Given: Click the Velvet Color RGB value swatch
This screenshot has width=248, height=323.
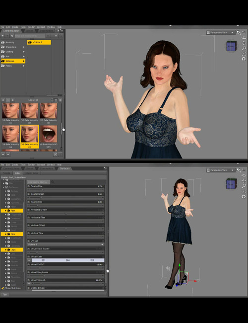Looking at the screenshot, I should (68, 260).
